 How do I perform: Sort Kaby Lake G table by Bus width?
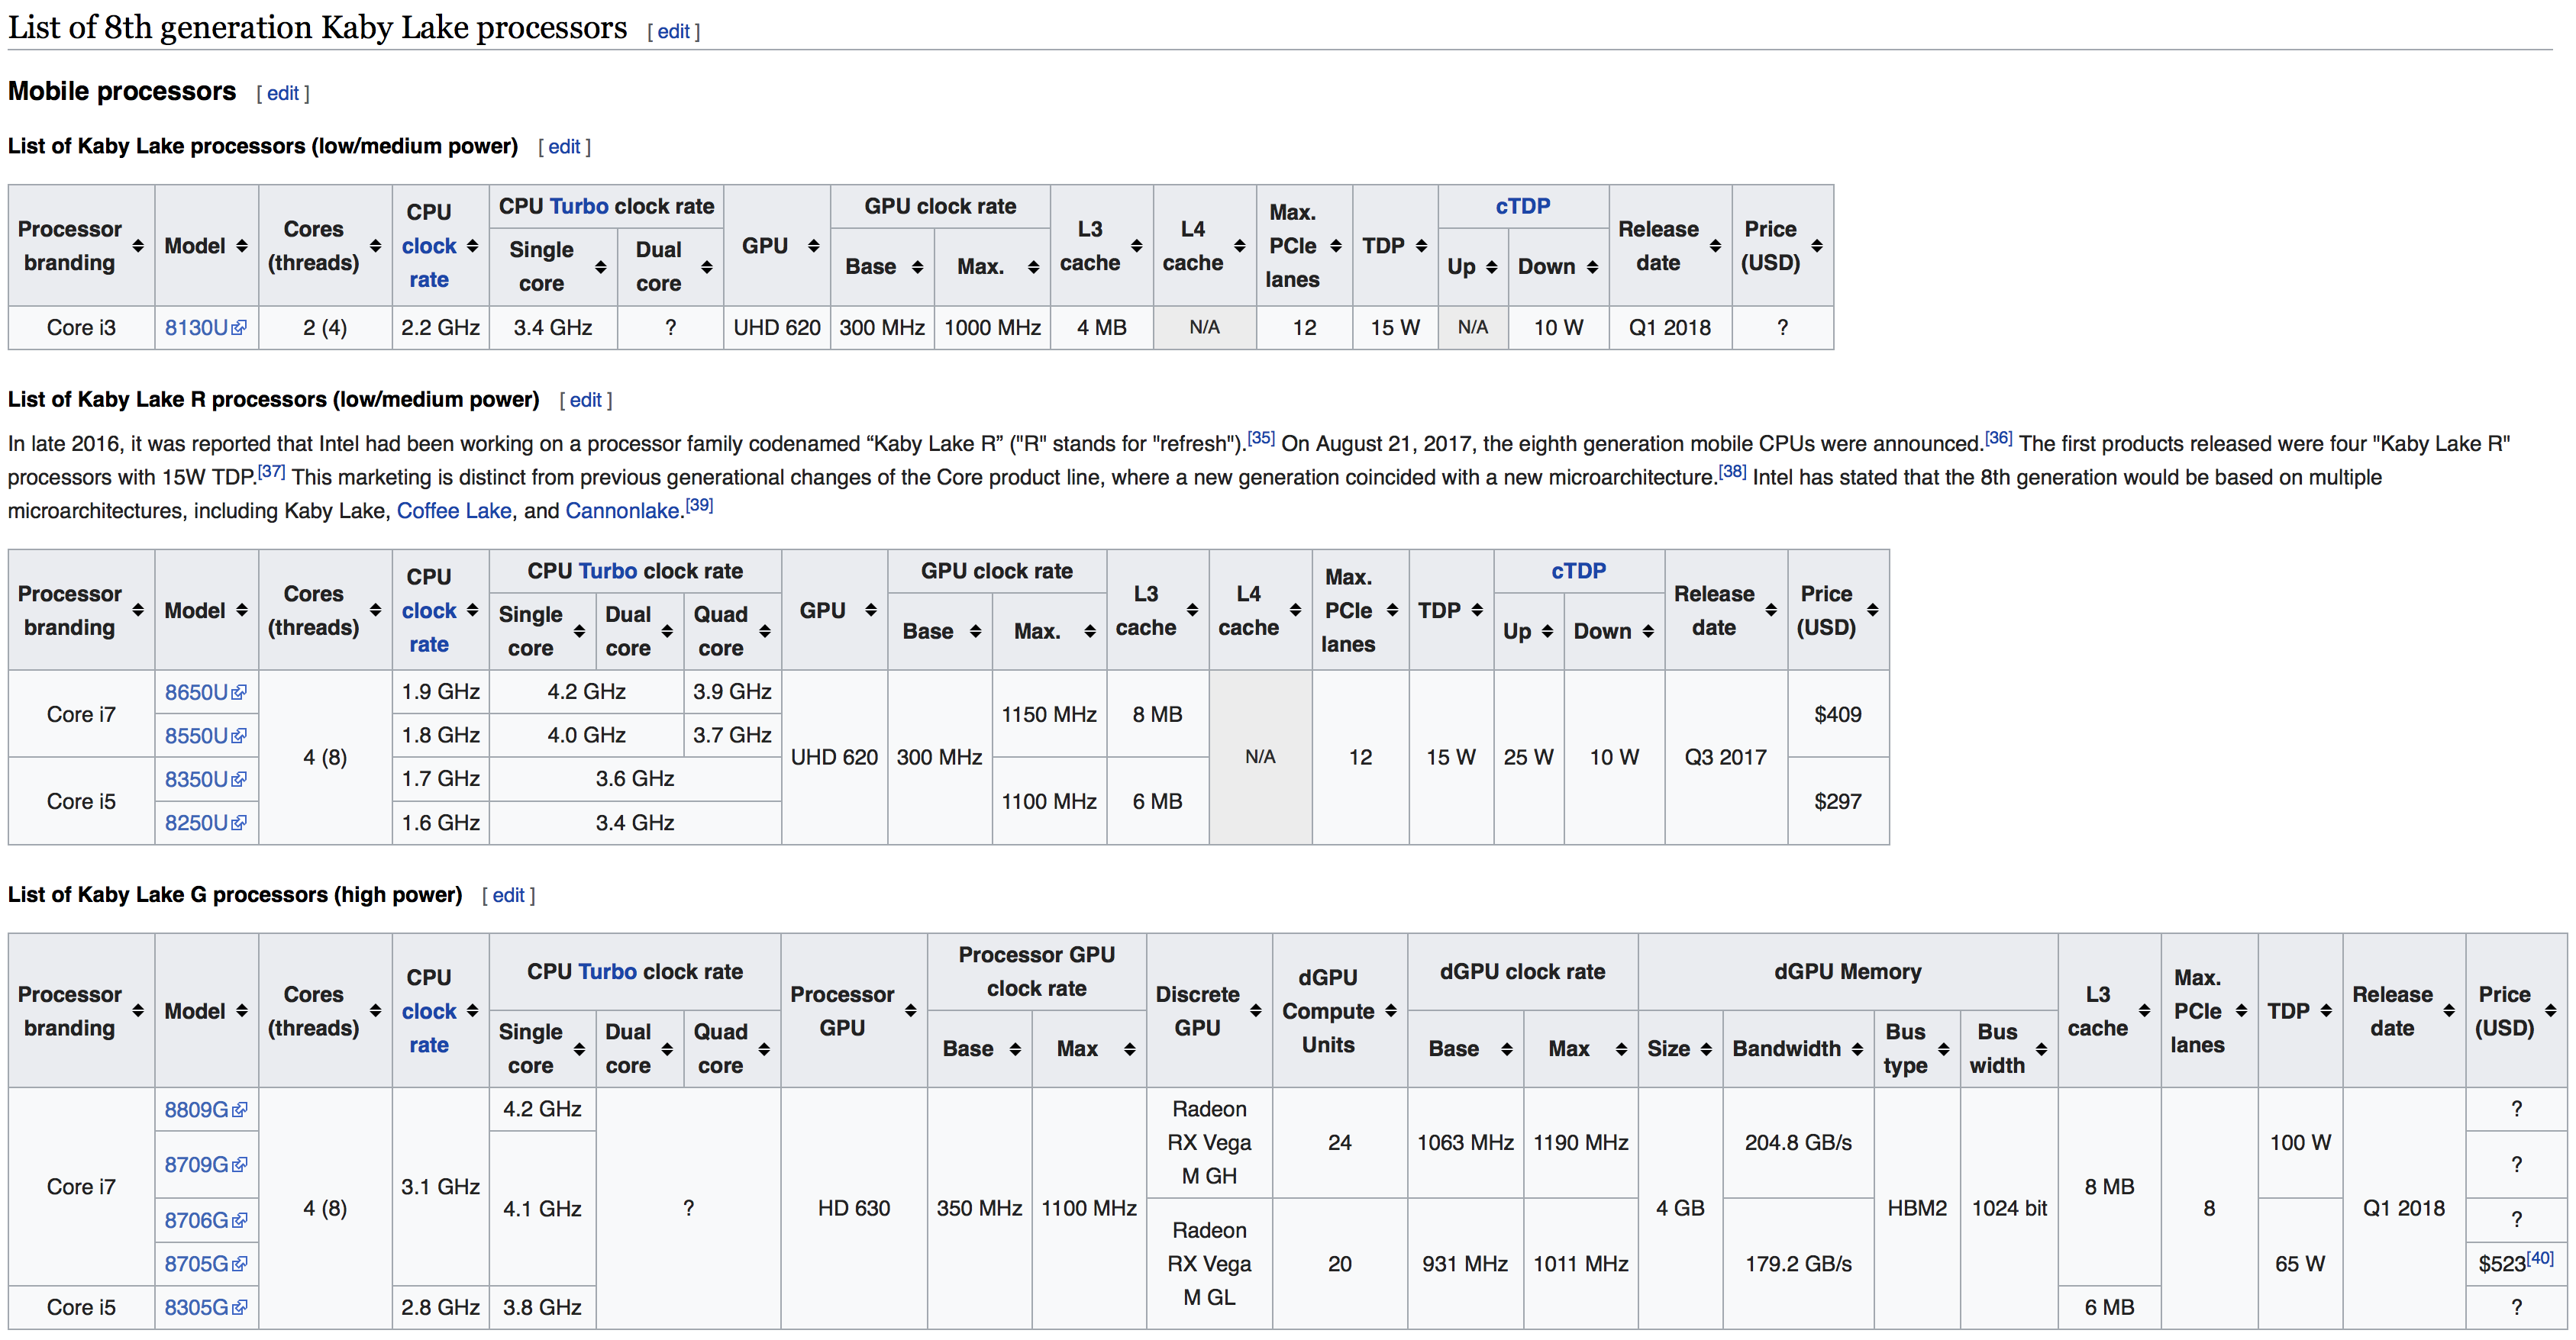pyautogui.click(x=2042, y=1049)
